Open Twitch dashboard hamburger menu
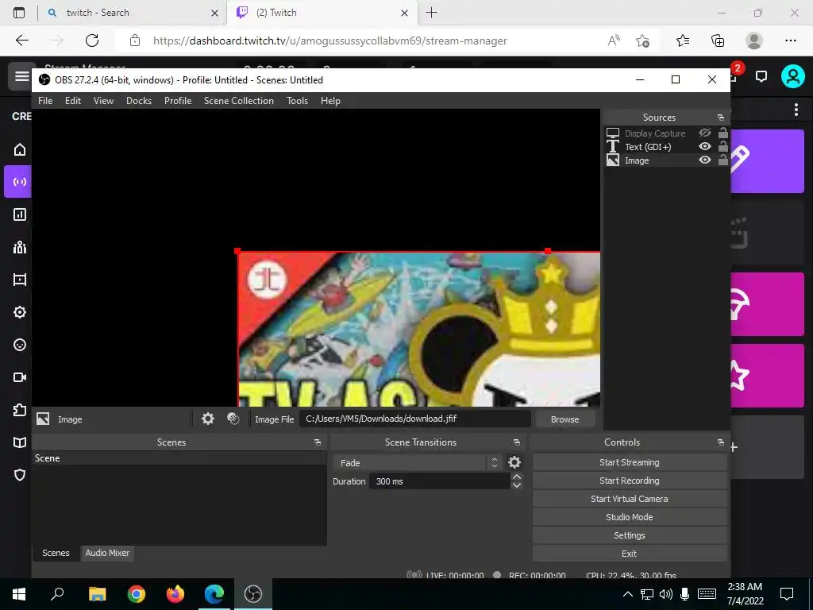813x610 pixels. (21, 76)
